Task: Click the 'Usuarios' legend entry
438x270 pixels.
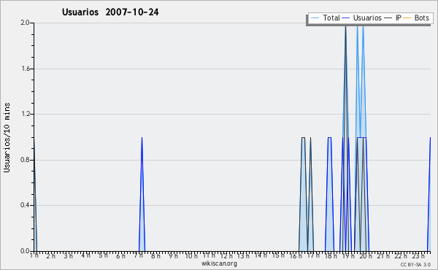Action: [362, 18]
